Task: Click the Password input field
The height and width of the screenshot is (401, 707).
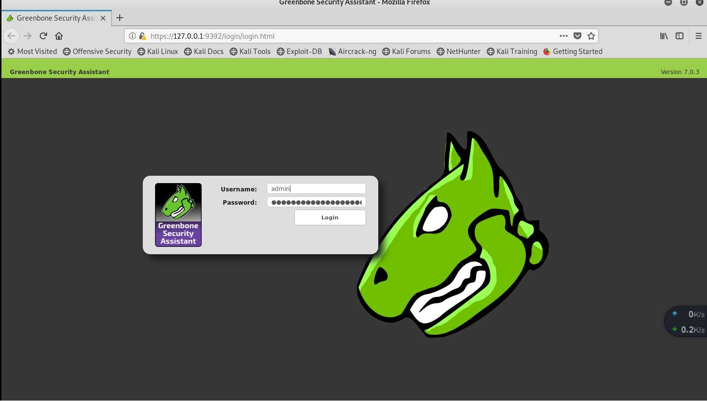Action: pyautogui.click(x=316, y=202)
